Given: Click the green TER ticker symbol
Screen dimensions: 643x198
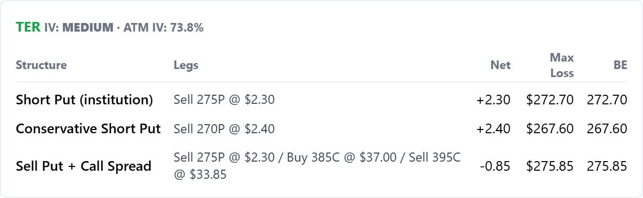Looking at the screenshot, I should (28, 27).
